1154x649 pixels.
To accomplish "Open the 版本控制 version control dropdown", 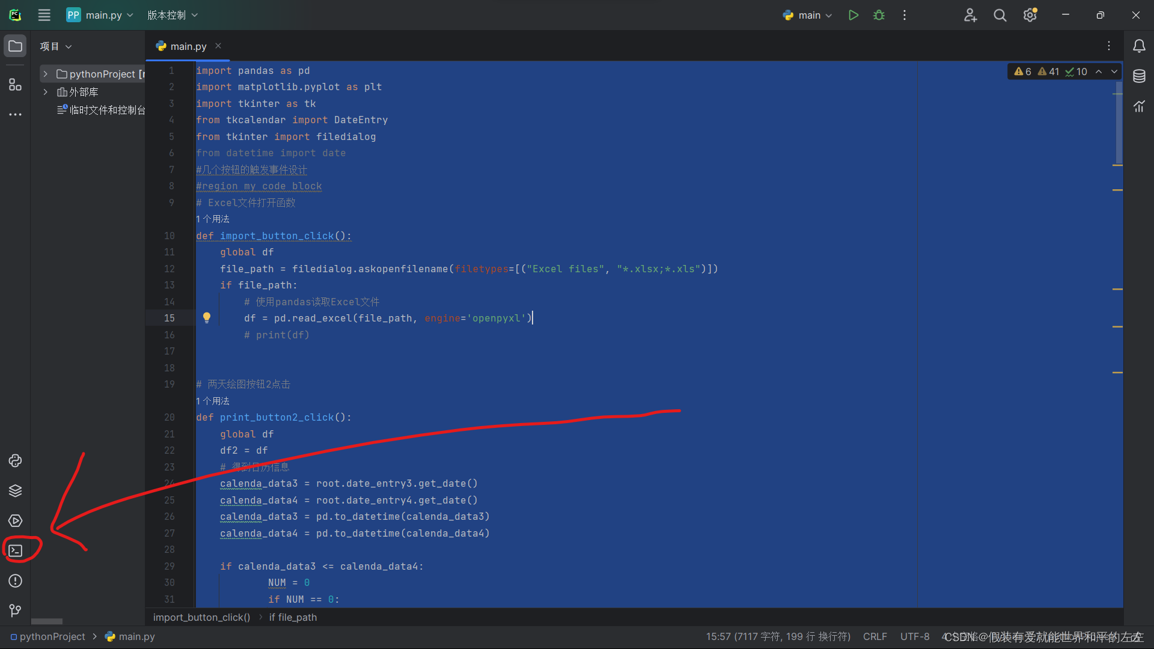I will tap(172, 15).
